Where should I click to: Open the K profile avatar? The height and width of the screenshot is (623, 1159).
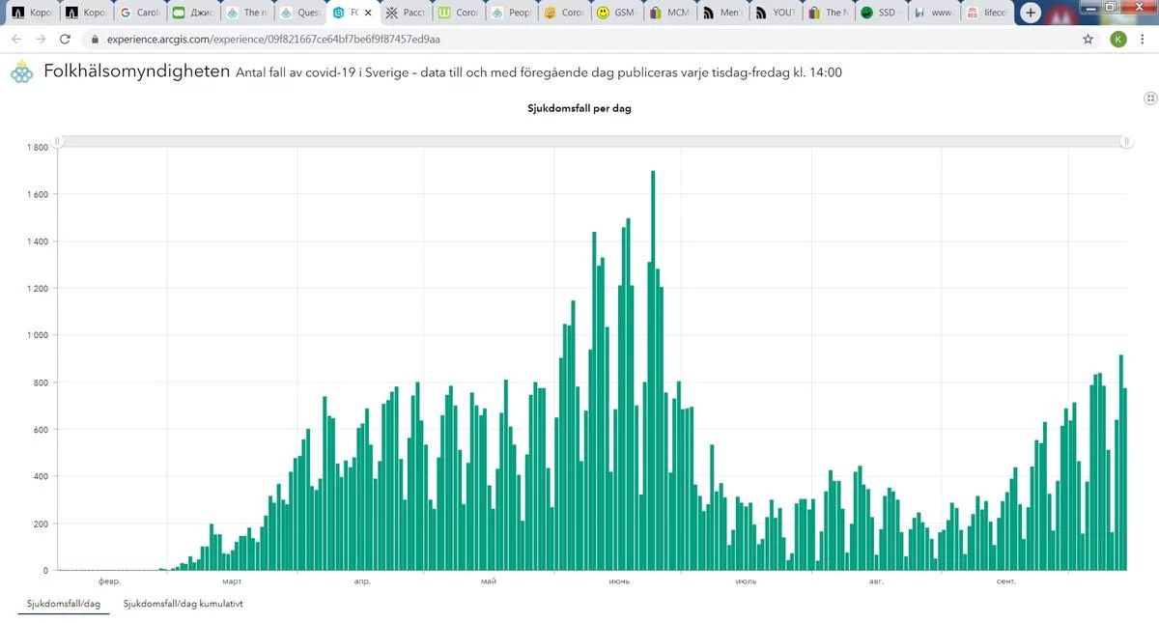(x=1117, y=40)
